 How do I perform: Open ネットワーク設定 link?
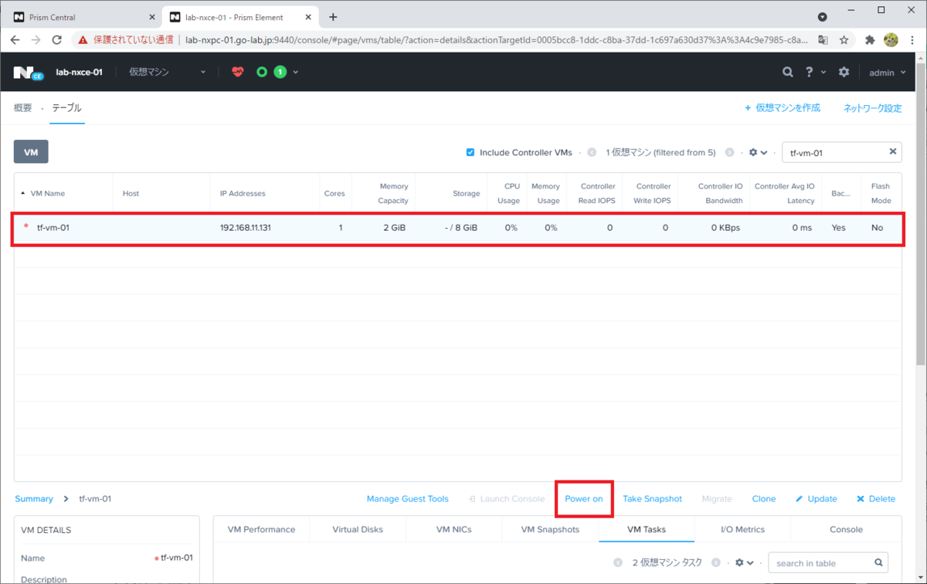coord(873,108)
